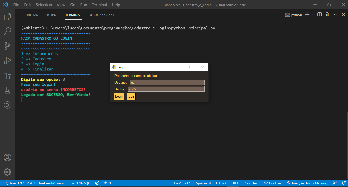Click the Sair button
The height and width of the screenshot is (187, 348).
coord(131,96)
